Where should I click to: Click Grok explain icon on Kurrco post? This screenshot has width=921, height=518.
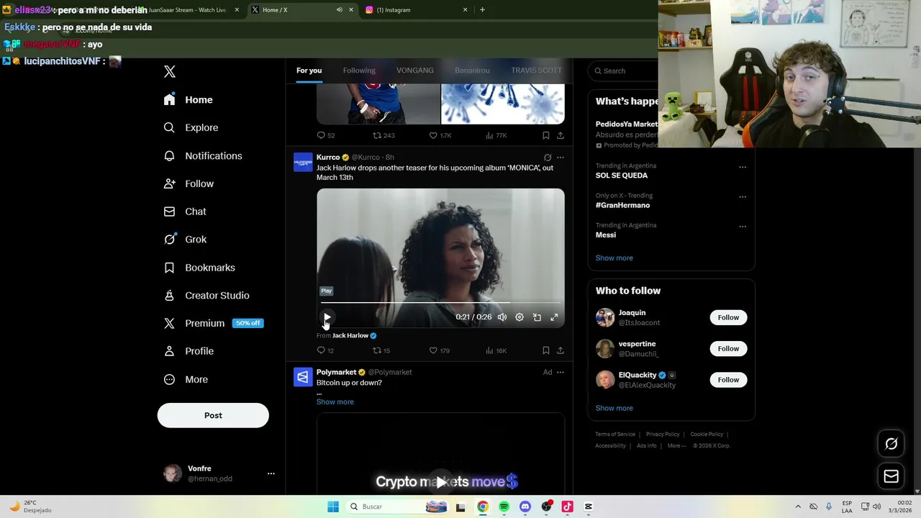pos(548,158)
